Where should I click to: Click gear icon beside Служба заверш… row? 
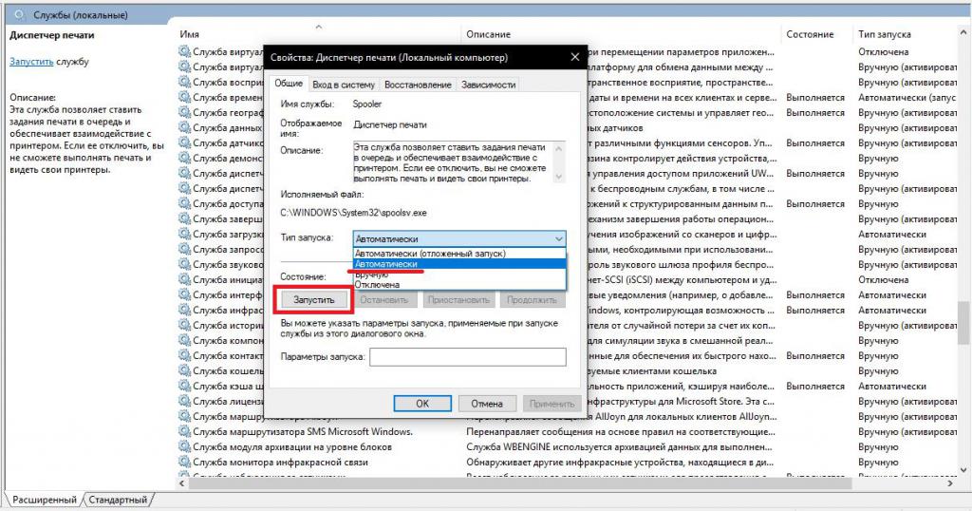(185, 218)
